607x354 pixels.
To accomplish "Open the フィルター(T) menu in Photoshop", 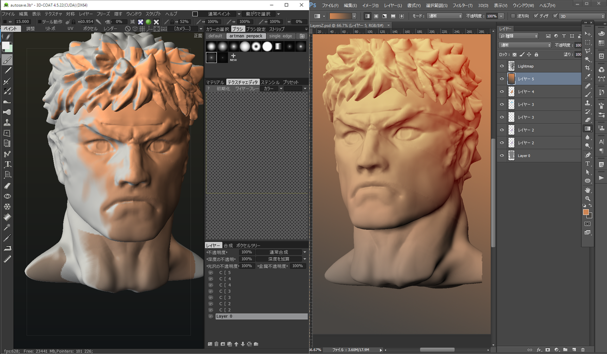I will [x=463, y=5].
